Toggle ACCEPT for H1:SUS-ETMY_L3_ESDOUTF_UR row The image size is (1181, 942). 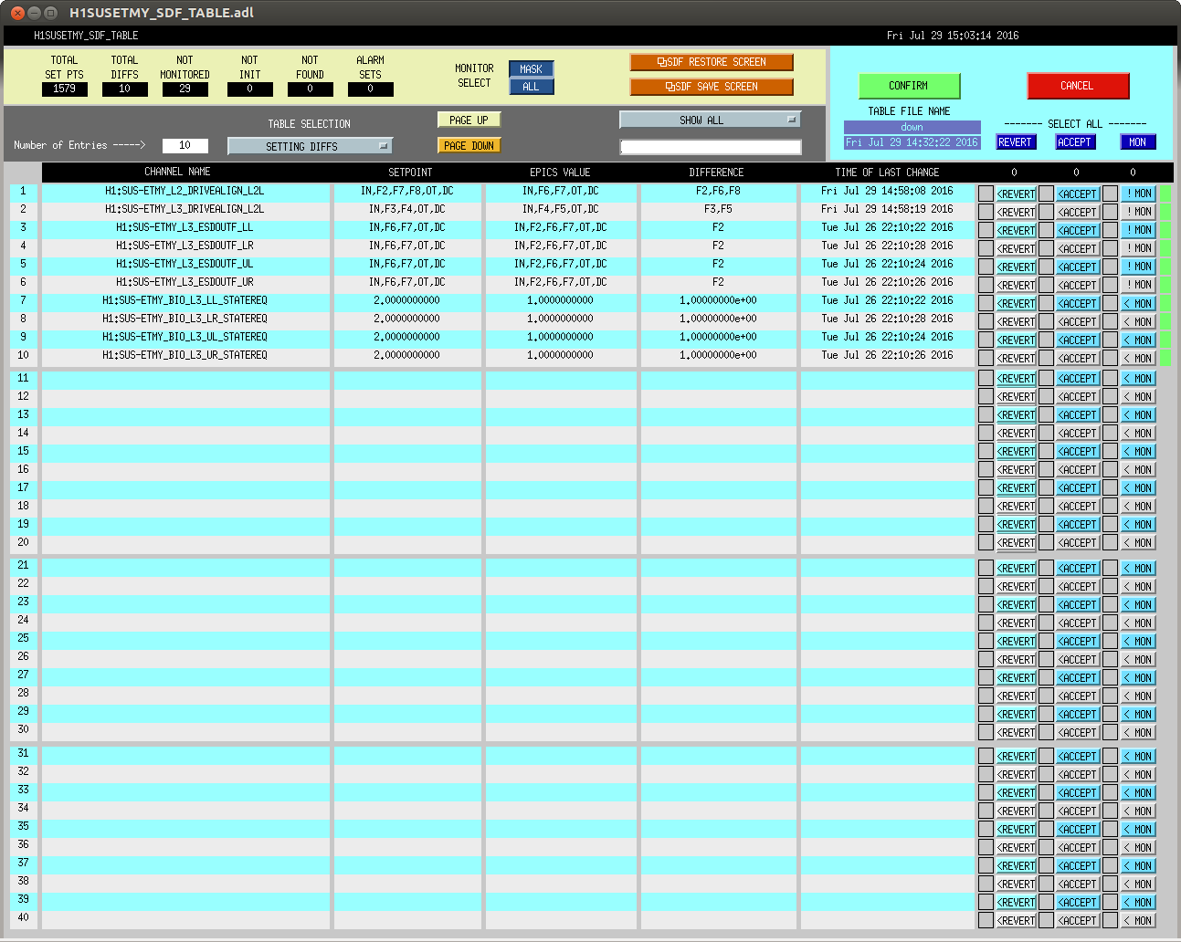point(1078,285)
